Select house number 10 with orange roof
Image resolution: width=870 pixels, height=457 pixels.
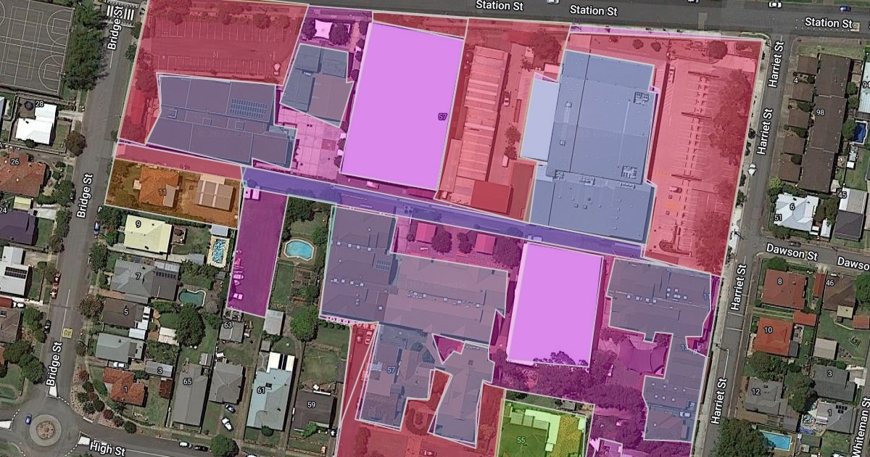[768, 330]
